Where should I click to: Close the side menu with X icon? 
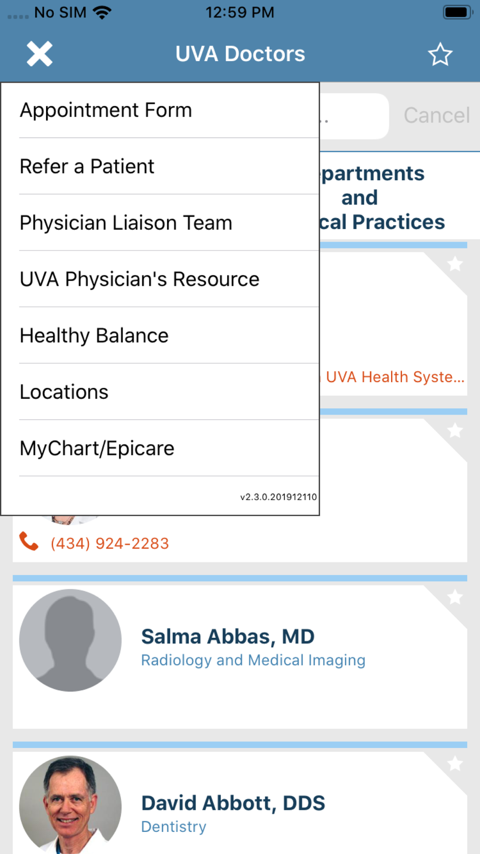coord(39,54)
